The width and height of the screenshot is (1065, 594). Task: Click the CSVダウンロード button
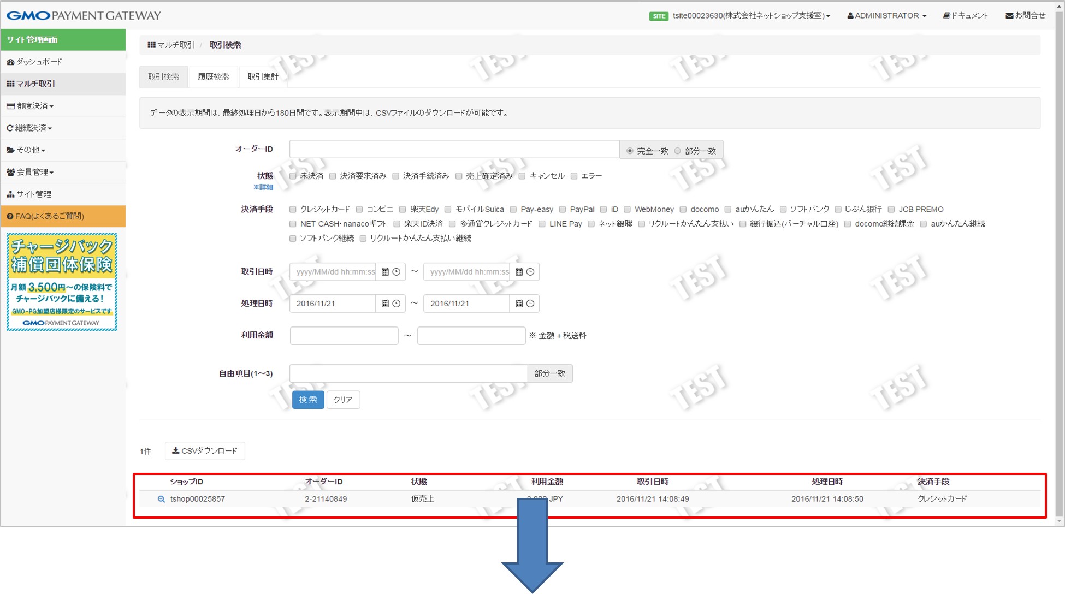click(205, 451)
